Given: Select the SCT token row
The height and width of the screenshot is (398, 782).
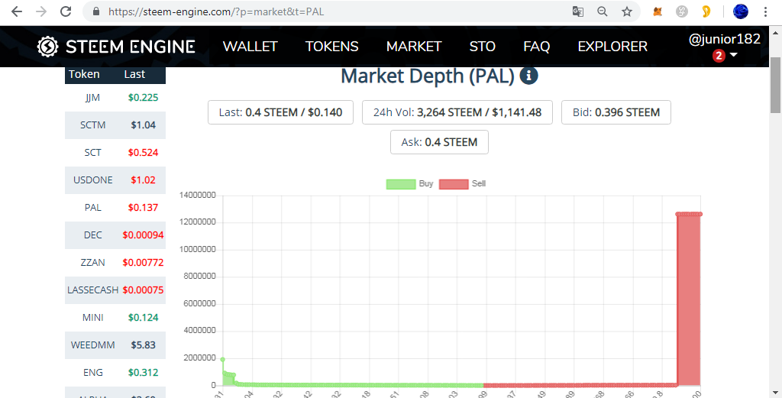Looking at the screenshot, I should pyautogui.click(x=115, y=153).
